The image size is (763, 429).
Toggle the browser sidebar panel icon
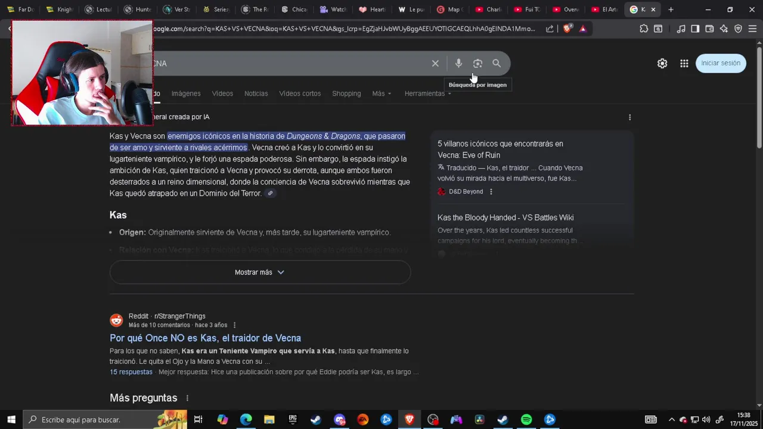(x=695, y=29)
